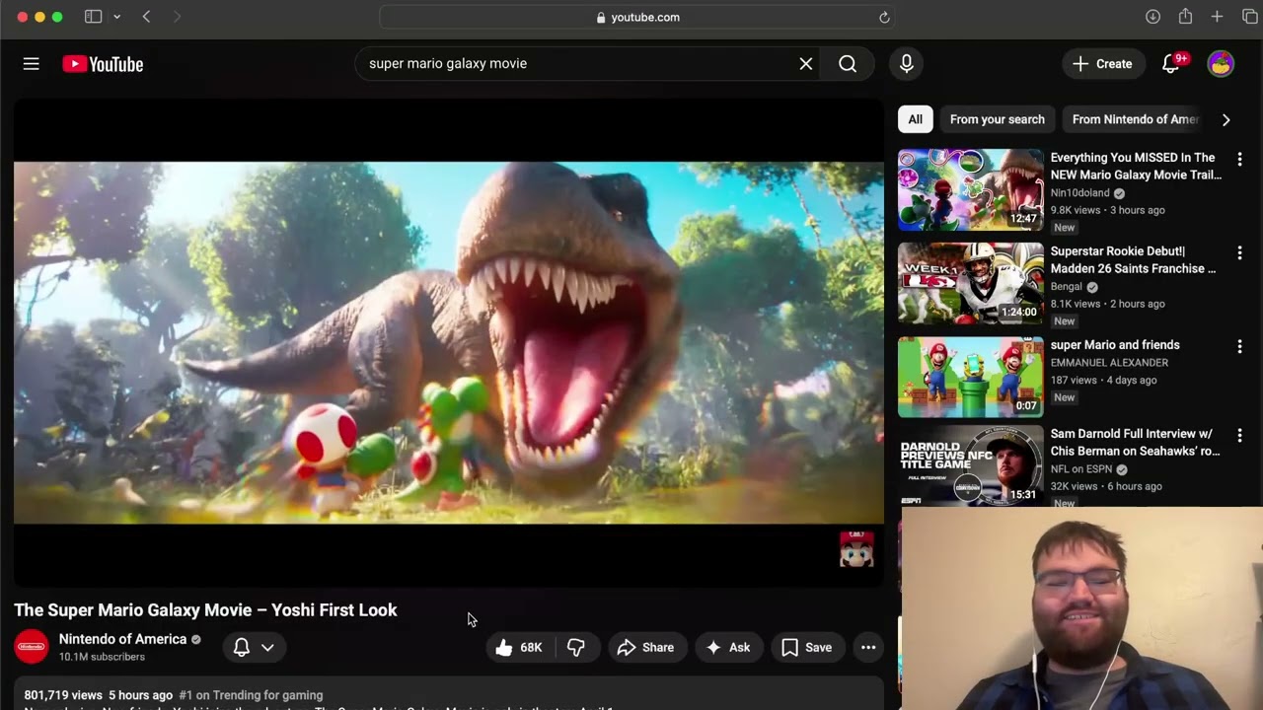The image size is (1263, 710).
Task: Reload the page in Safari
Action: (884, 17)
